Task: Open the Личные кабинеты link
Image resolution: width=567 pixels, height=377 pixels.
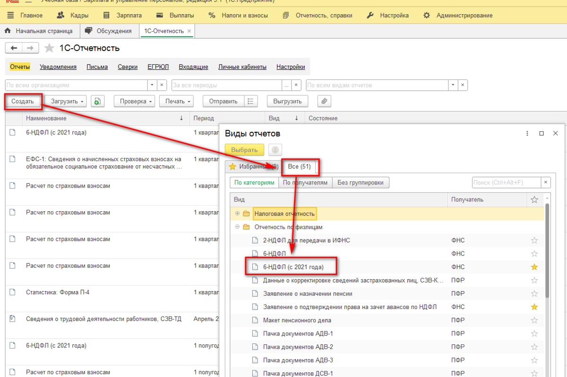Action: [x=242, y=67]
